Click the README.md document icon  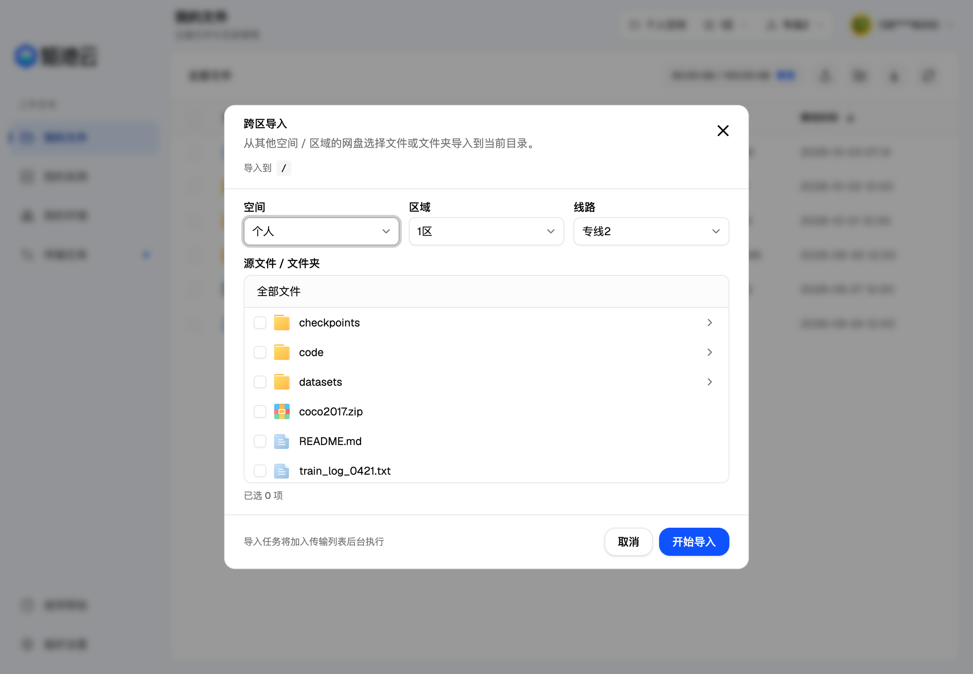click(282, 441)
